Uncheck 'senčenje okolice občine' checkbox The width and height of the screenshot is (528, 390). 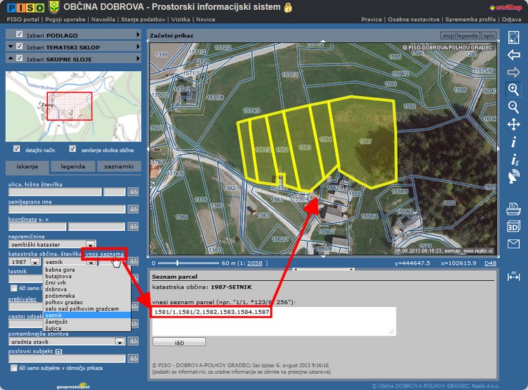(73, 149)
